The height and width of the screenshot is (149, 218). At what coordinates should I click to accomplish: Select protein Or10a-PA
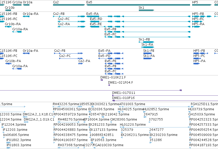(x=26, y=53)
